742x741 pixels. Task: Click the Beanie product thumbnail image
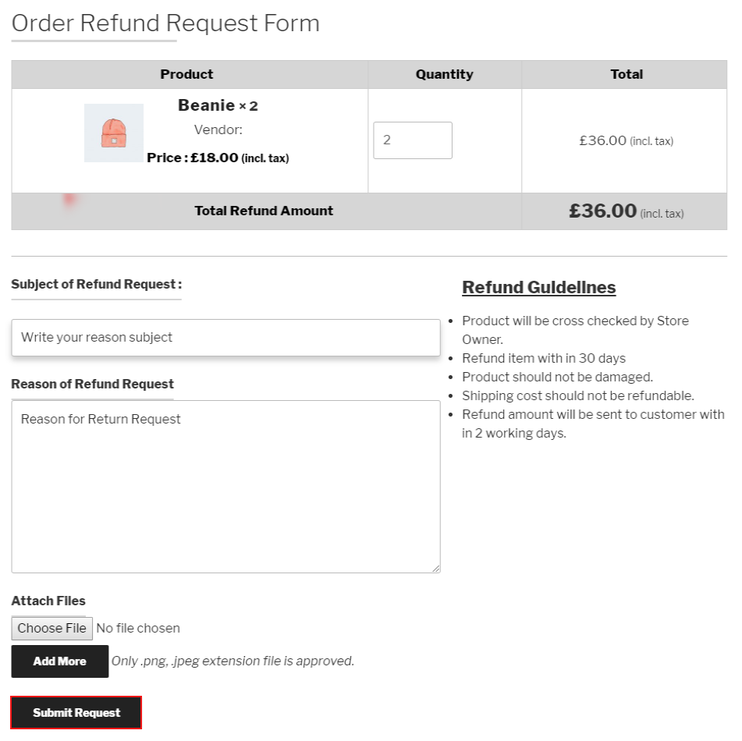click(x=114, y=133)
